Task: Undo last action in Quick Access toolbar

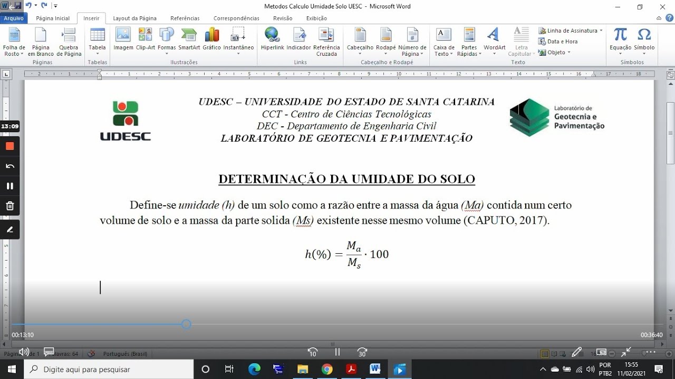Action: [x=28, y=6]
